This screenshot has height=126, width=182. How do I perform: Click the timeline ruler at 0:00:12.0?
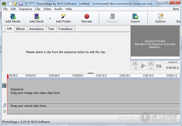(101, 76)
